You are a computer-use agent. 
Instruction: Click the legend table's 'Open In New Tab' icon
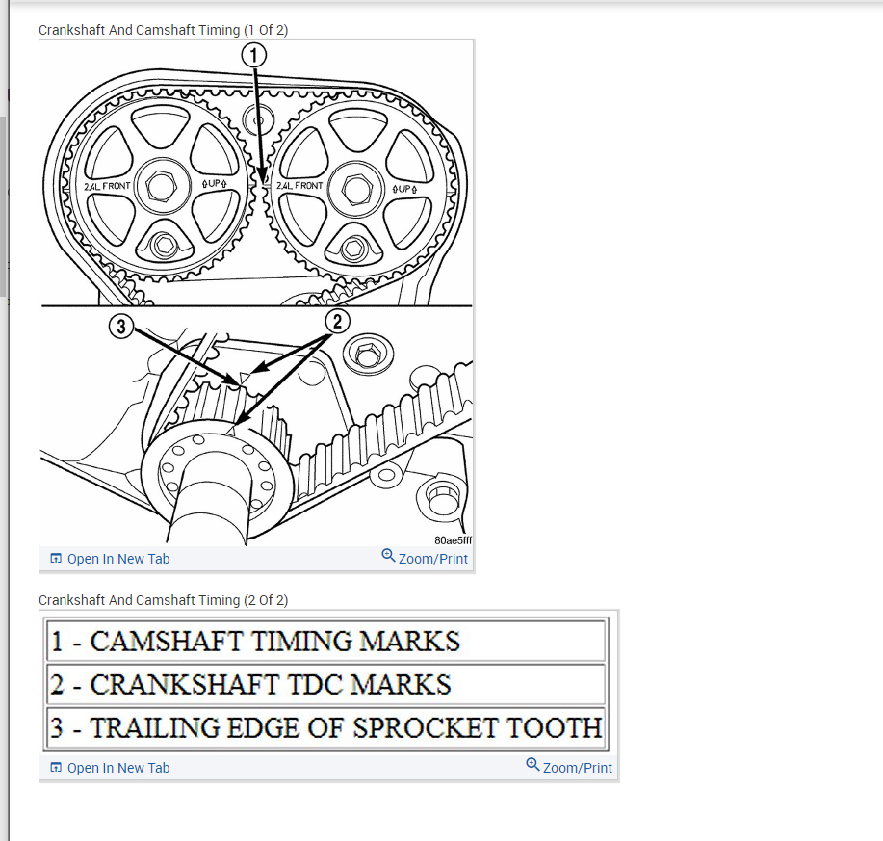[x=56, y=767]
